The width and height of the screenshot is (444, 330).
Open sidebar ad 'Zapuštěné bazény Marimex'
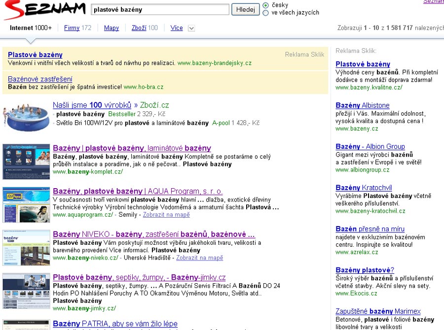click(x=378, y=311)
